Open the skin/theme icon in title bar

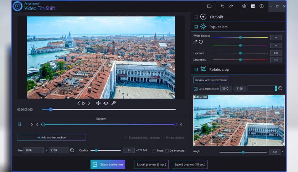point(253,6)
